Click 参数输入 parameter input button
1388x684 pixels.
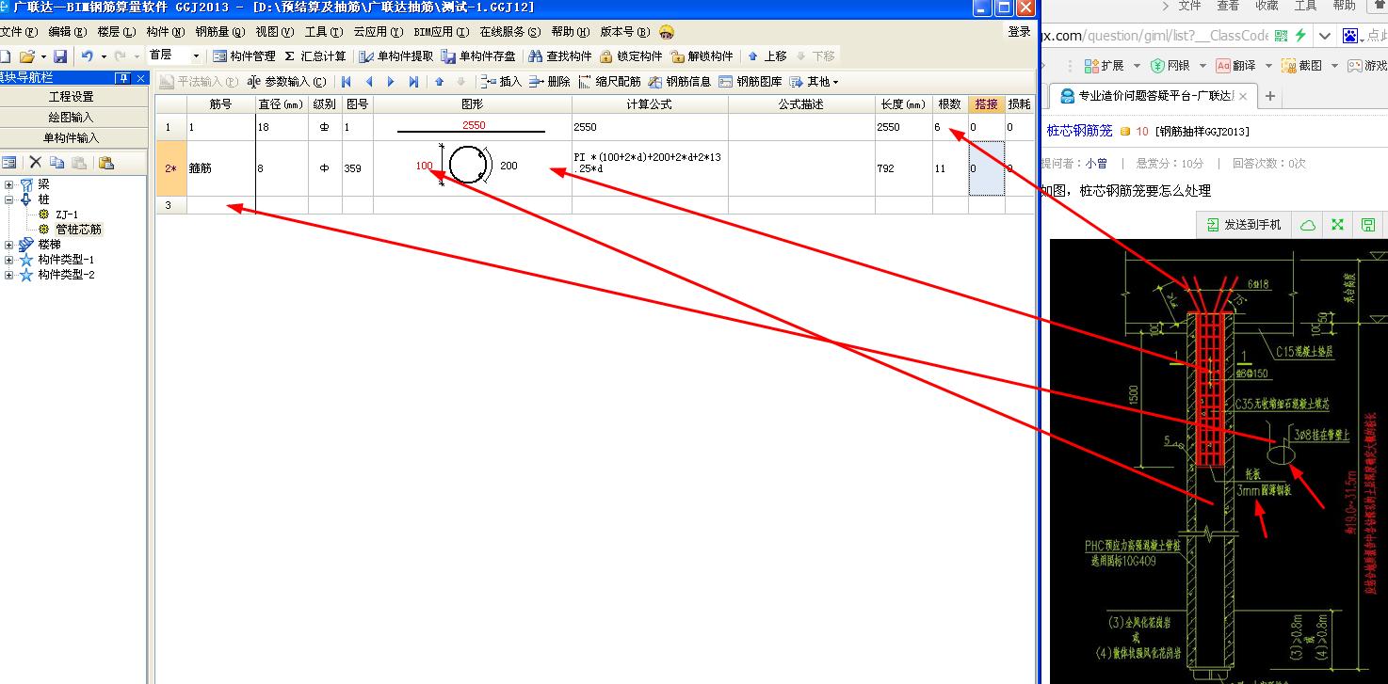286,82
